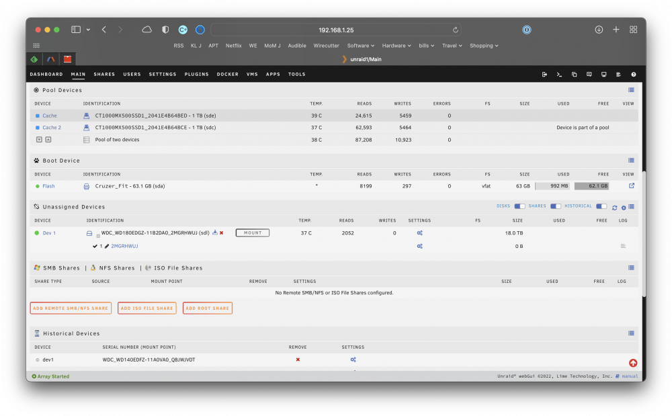Open the Unassigned Devices gear settings icon
Image resolution: width=672 pixels, height=416 pixels.
point(624,208)
